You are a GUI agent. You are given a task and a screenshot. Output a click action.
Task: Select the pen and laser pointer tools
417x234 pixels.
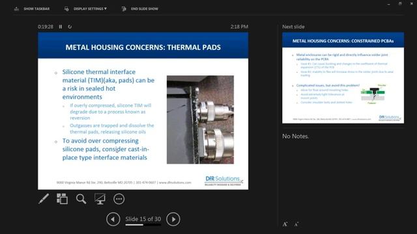coord(44,199)
